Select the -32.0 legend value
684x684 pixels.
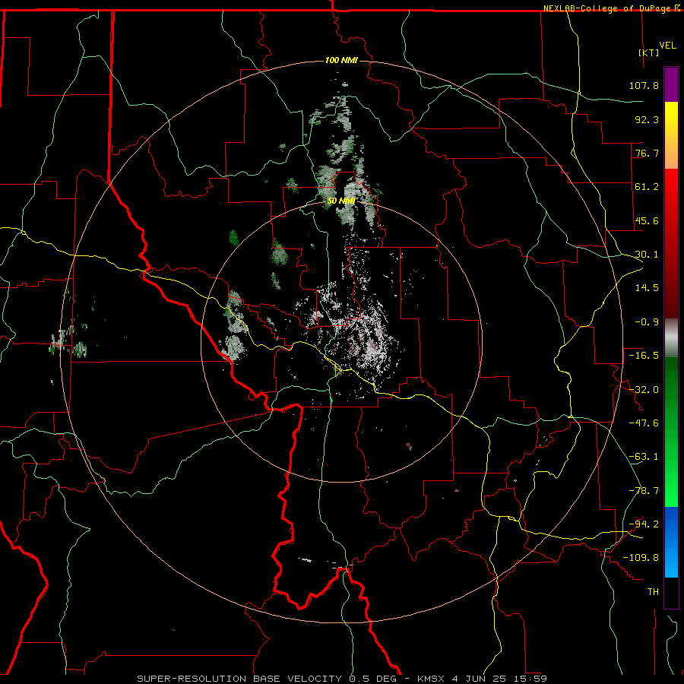pyautogui.click(x=644, y=390)
